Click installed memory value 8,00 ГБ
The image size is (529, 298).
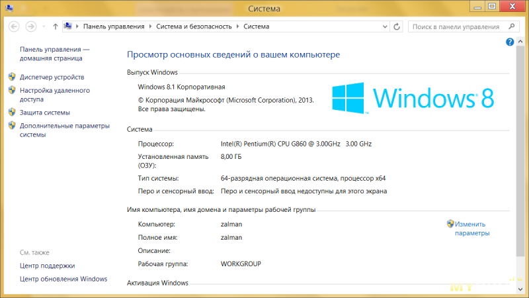231,157
